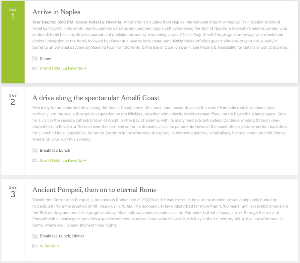Click the Arrive in Naples heading

(56, 12)
